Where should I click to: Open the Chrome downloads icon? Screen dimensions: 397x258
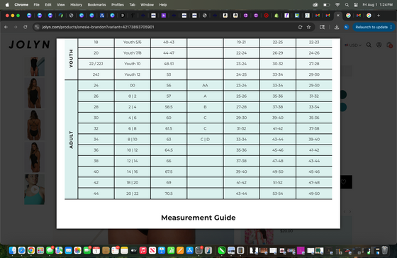point(337,27)
